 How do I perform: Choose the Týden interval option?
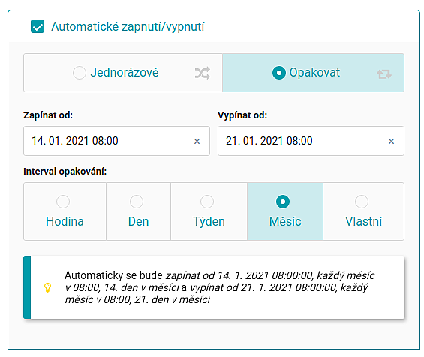click(209, 211)
